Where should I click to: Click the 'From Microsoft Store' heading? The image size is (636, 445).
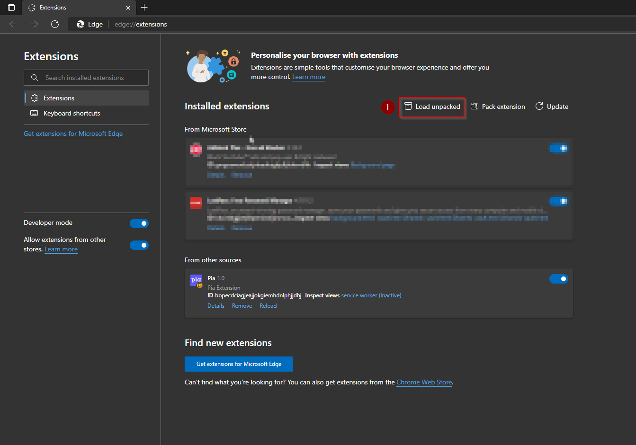(215, 129)
